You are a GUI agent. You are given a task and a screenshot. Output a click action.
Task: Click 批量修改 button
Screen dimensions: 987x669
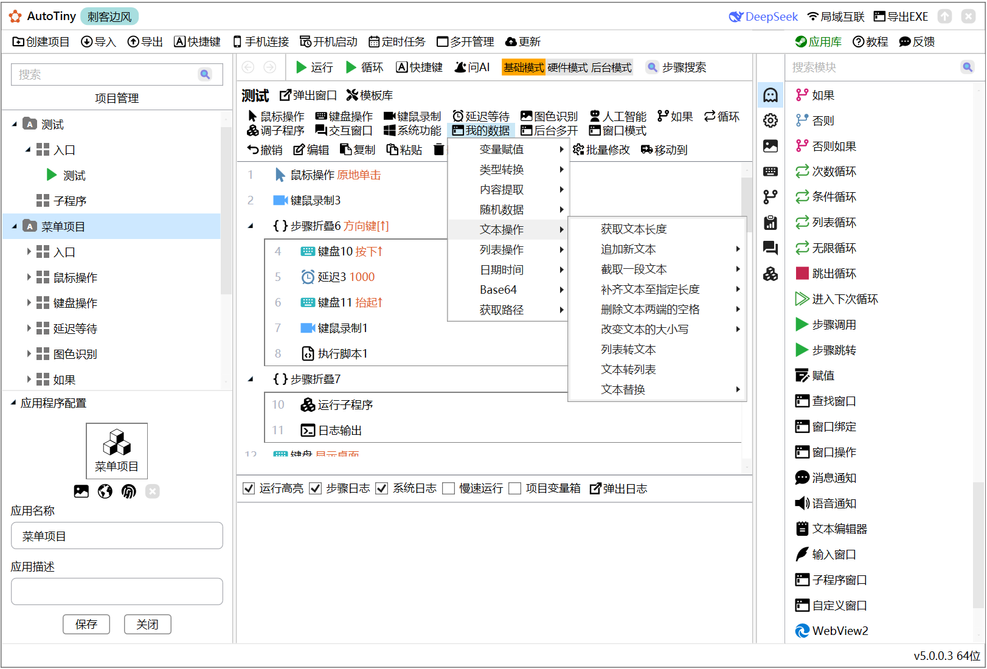601,150
